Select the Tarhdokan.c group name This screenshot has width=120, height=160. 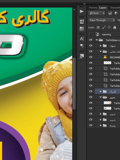[x=113, y=40]
